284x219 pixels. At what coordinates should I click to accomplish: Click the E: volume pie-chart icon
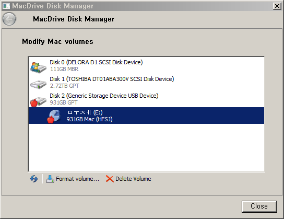[54, 117]
